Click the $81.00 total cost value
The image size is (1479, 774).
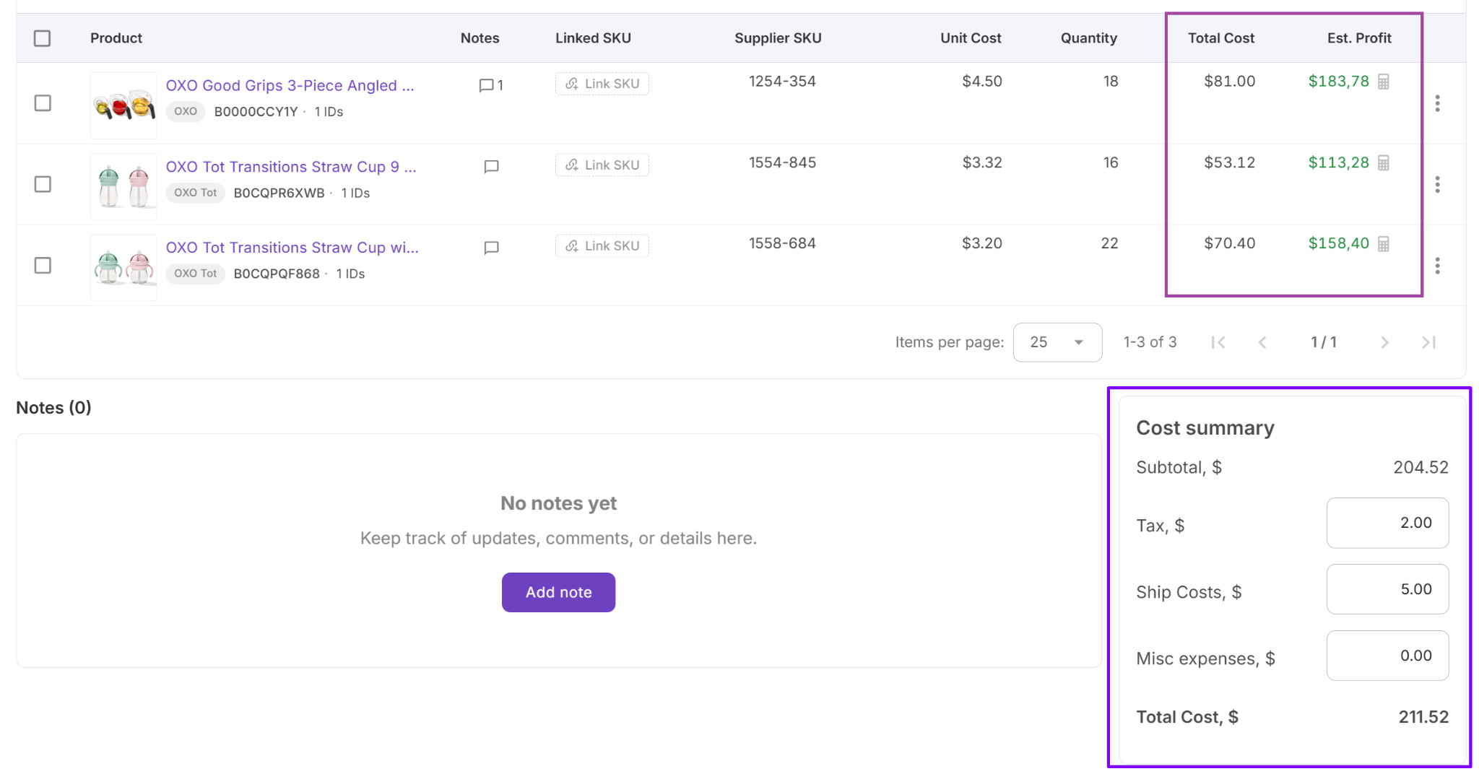[x=1229, y=82]
